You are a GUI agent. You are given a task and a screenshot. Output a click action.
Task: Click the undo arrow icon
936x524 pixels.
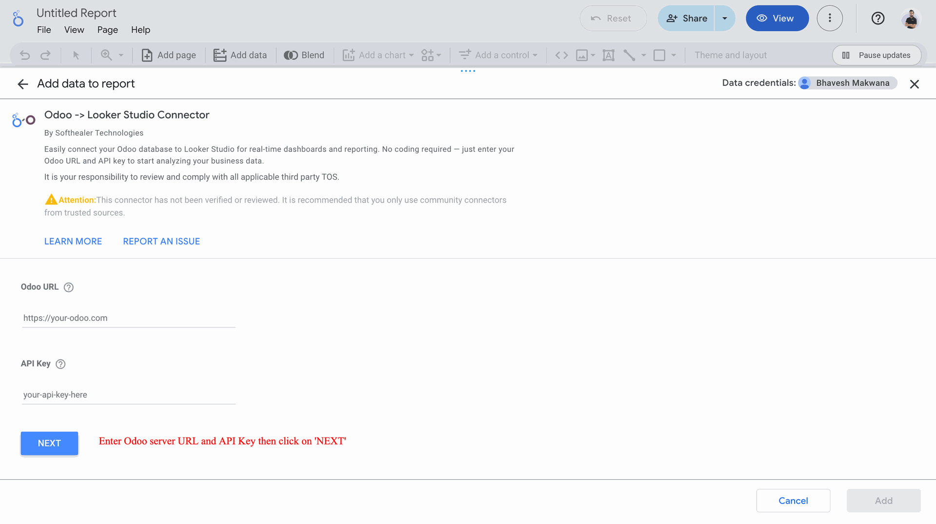tap(25, 55)
